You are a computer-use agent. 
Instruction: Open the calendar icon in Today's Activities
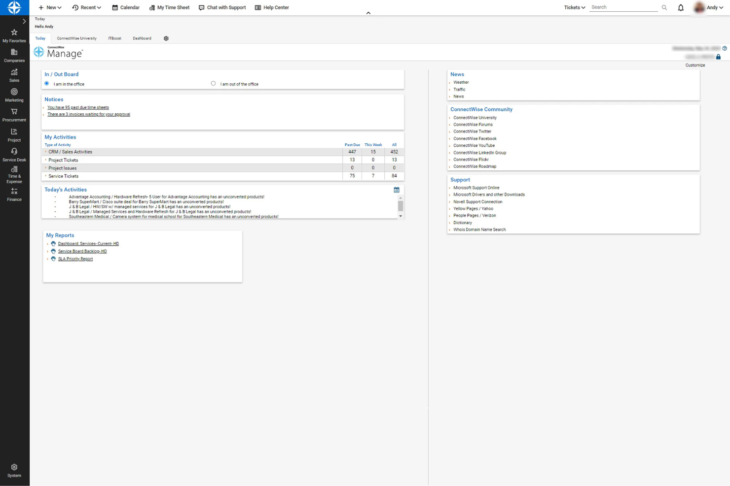[x=396, y=189]
